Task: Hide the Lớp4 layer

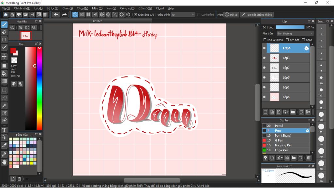Action: coord(264,48)
